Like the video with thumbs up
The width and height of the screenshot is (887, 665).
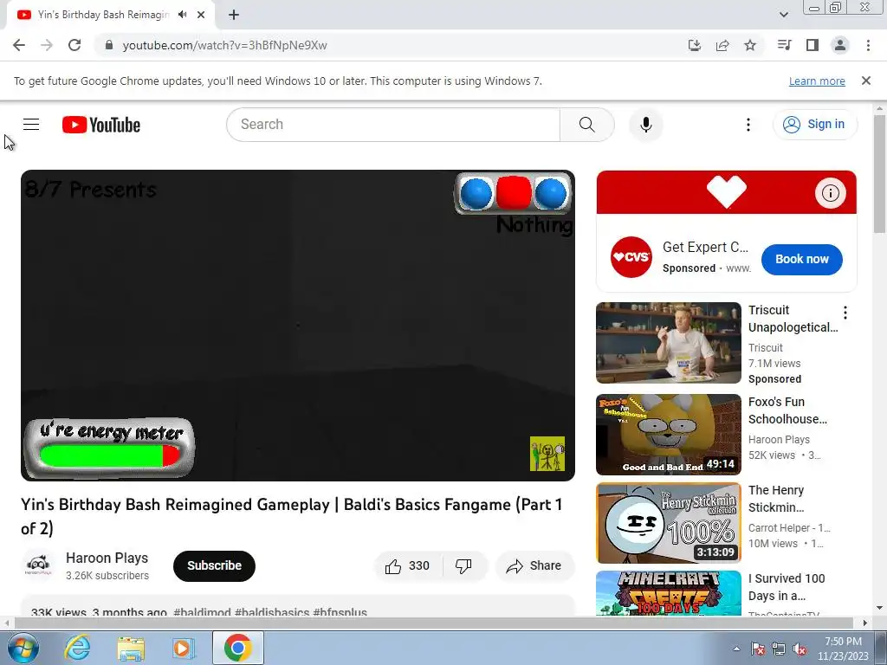coord(408,565)
